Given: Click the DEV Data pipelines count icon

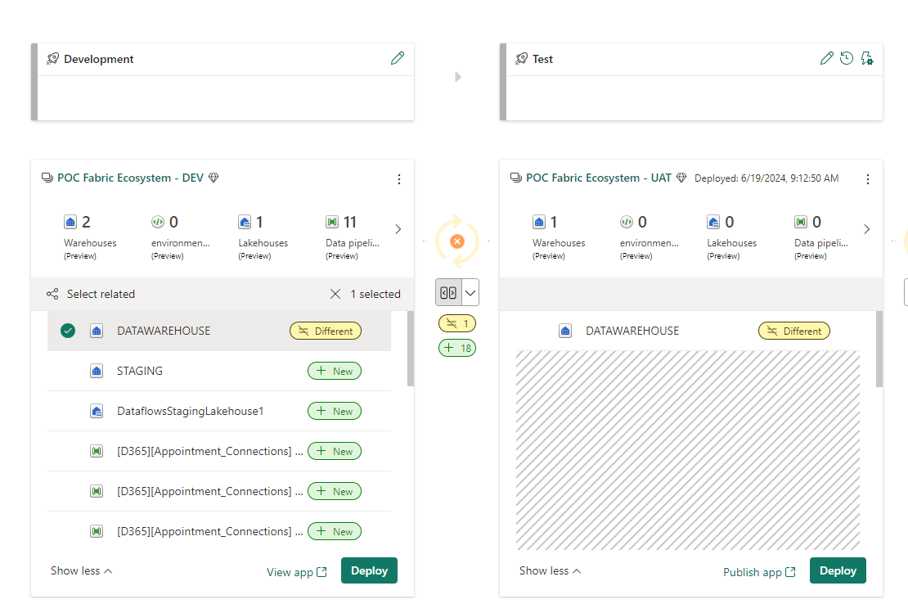Looking at the screenshot, I should [x=332, y=222].
